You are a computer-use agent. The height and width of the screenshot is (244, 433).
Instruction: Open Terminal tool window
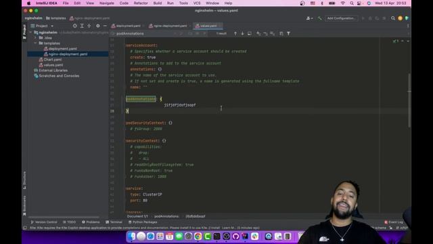[x=114, y=222]
